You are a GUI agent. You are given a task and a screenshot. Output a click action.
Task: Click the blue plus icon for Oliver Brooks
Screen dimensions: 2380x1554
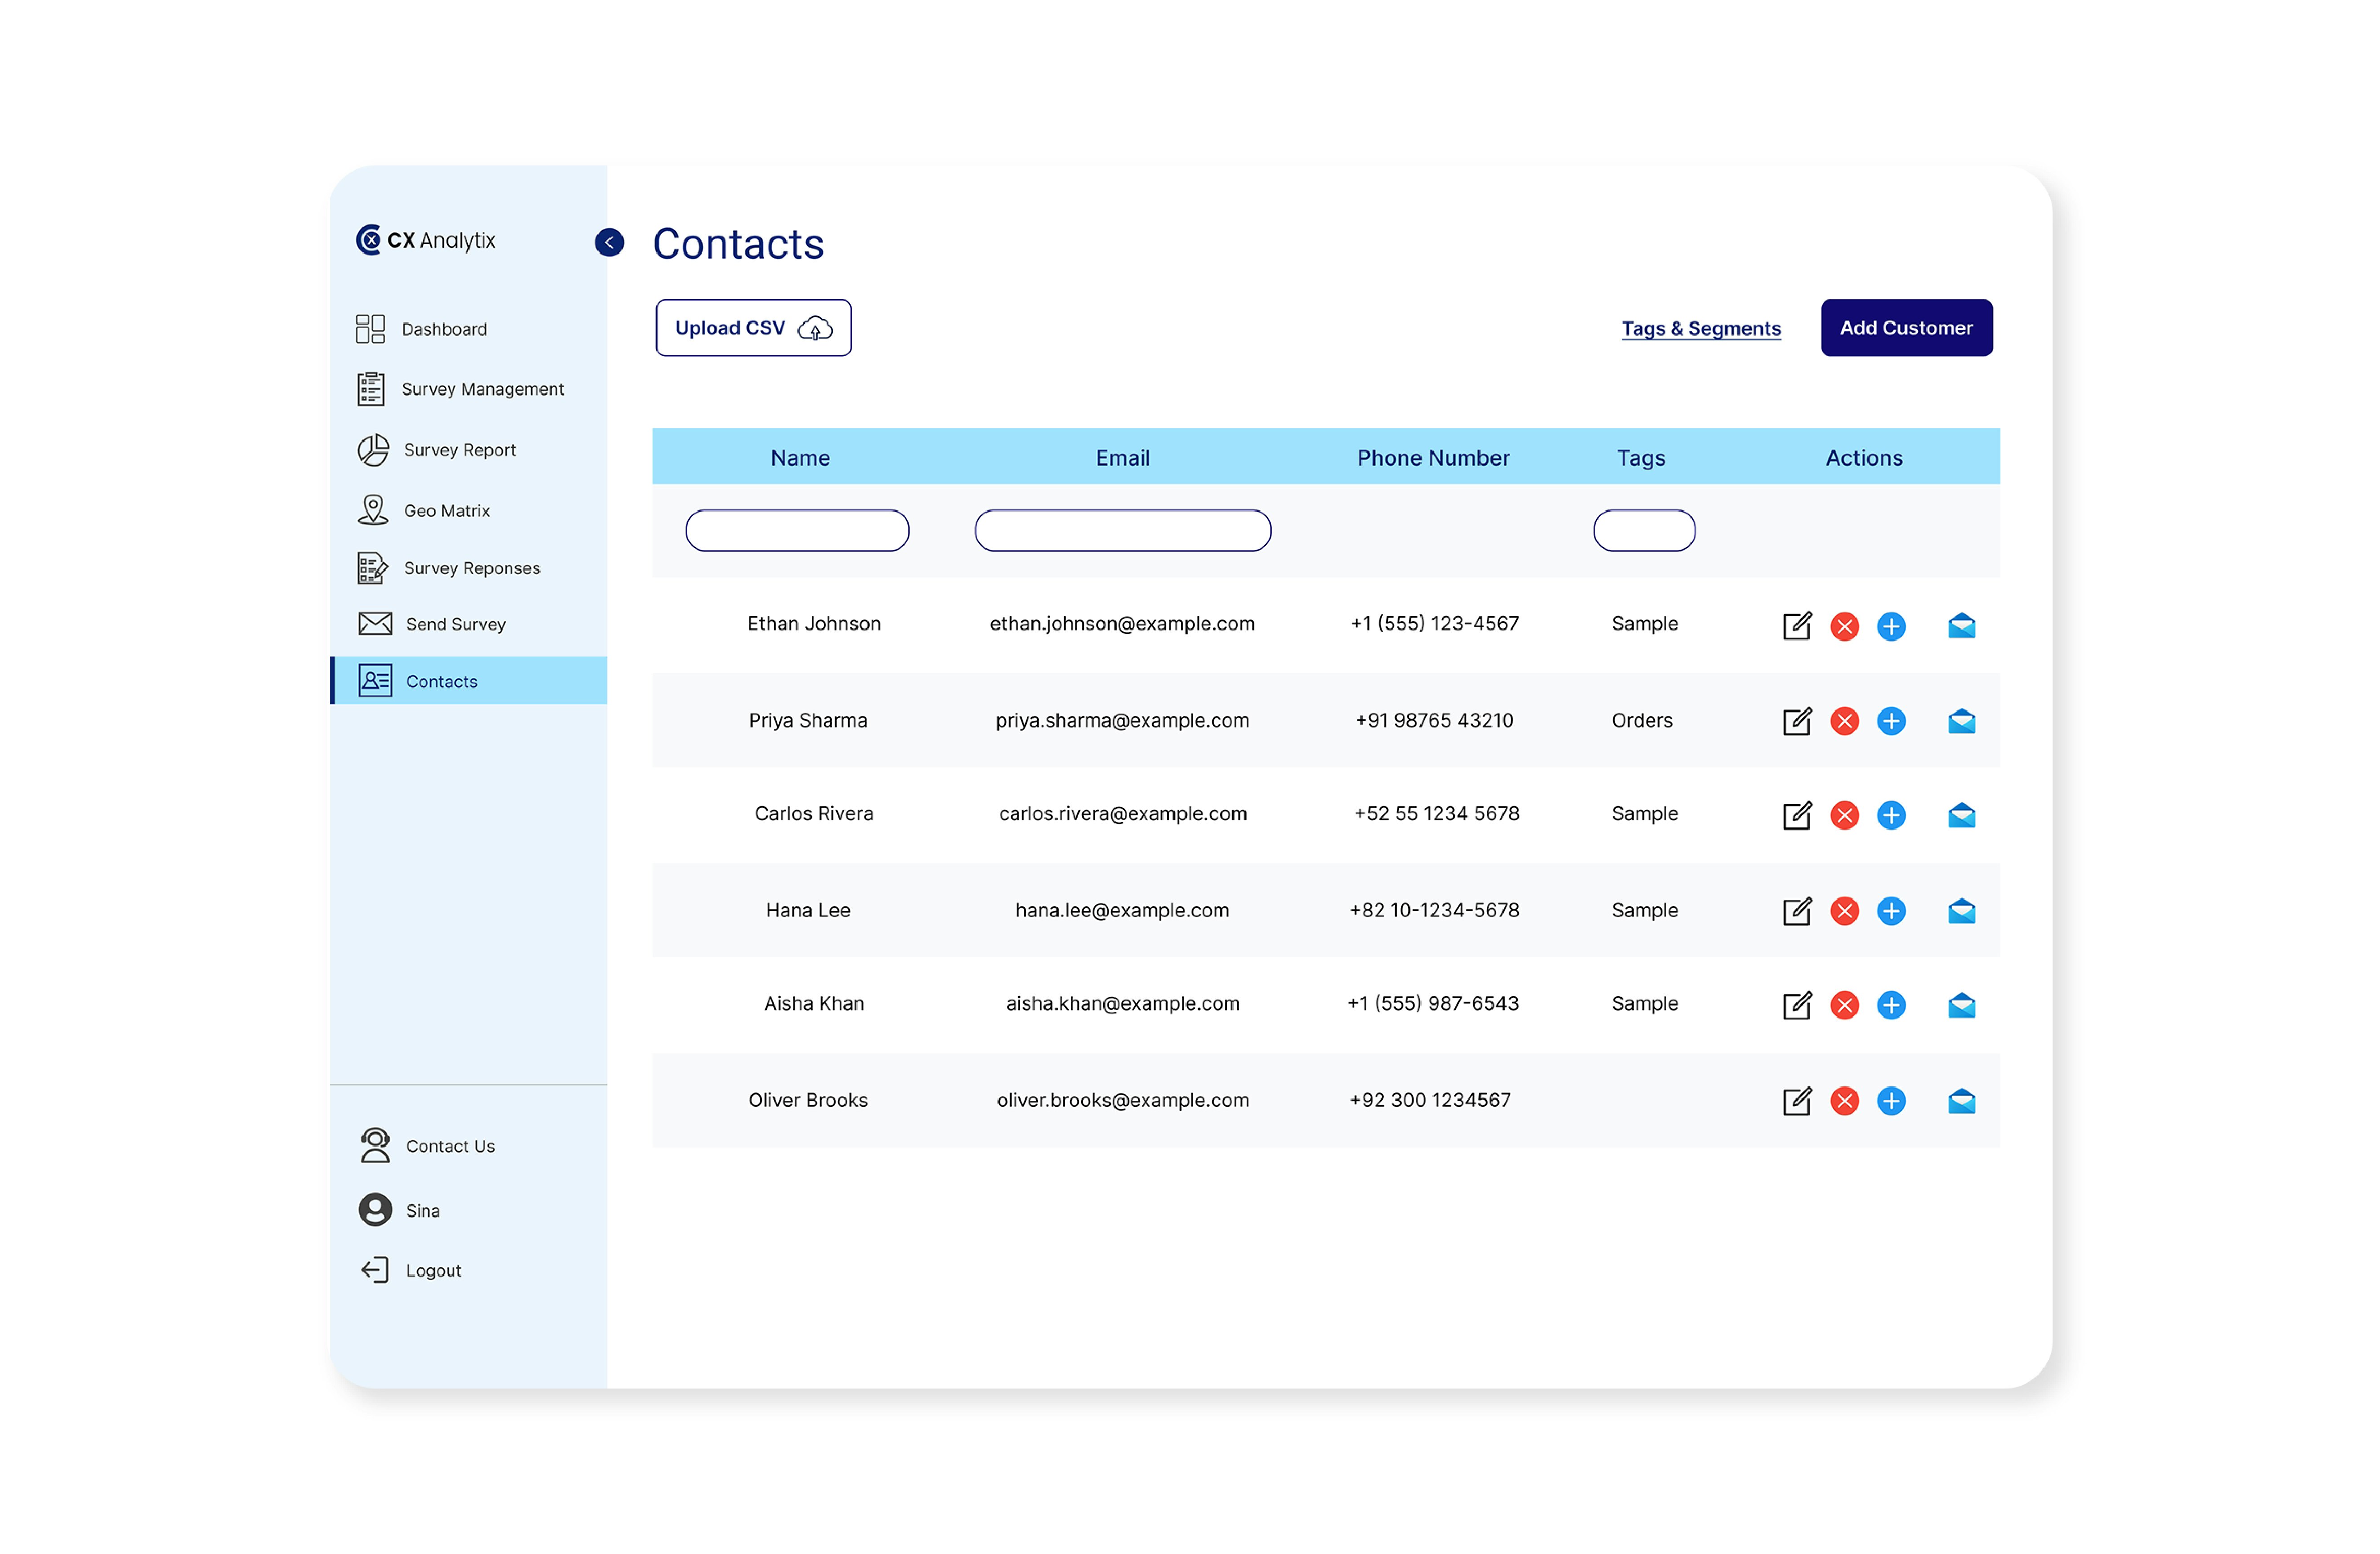coord(1891,1101)
